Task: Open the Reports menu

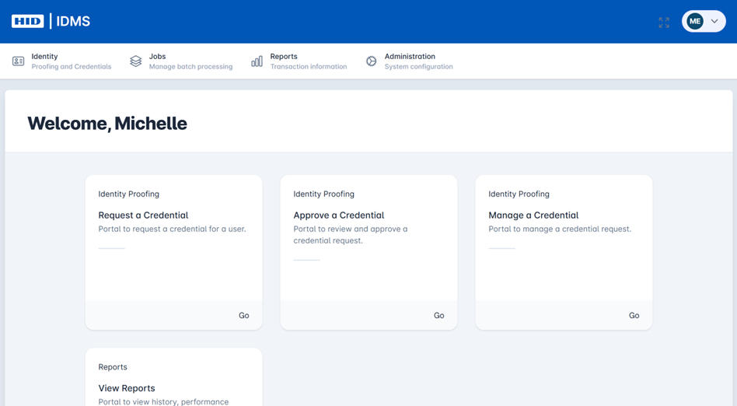Action: pyautogui.click(x=299, y=61)
